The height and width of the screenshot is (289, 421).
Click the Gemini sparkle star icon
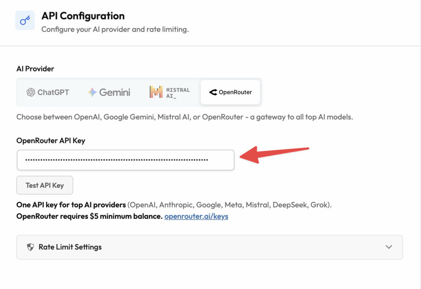92,92
